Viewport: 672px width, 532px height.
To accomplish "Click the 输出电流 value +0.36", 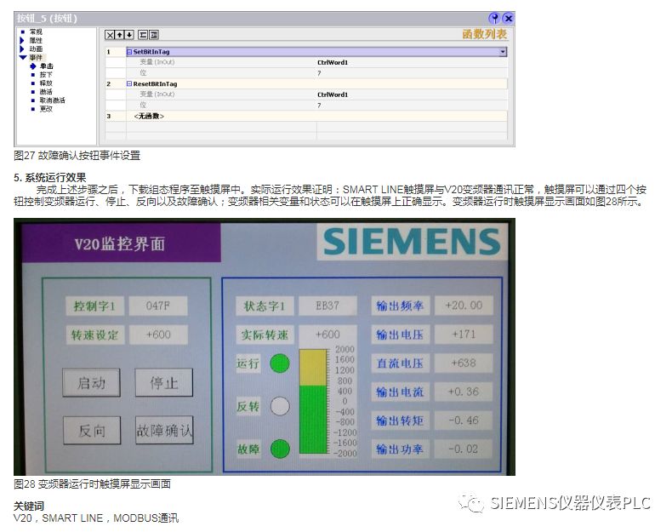I will point(464,392).
